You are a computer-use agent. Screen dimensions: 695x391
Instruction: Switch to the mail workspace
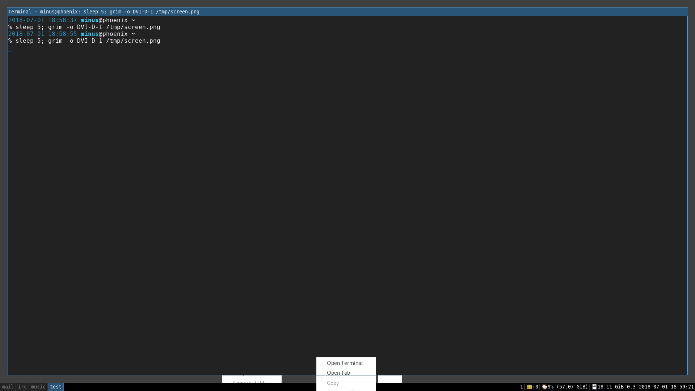(x=8, y=387)
